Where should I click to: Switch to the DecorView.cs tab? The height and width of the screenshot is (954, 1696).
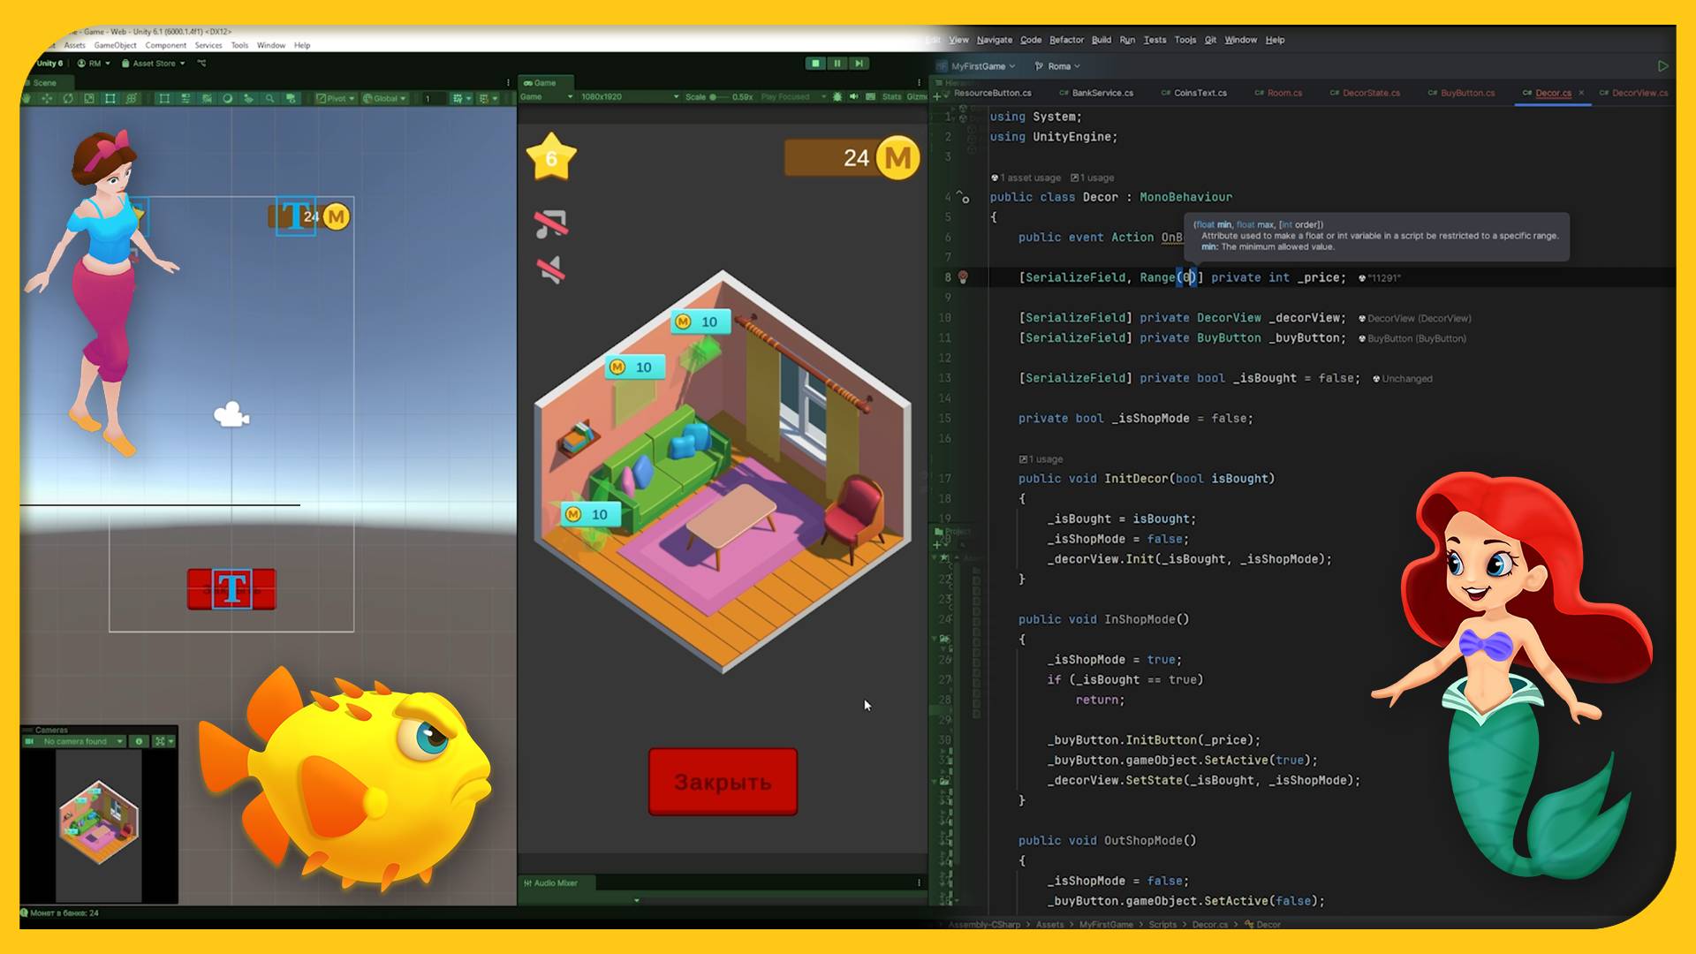(x=1634, y=93)
